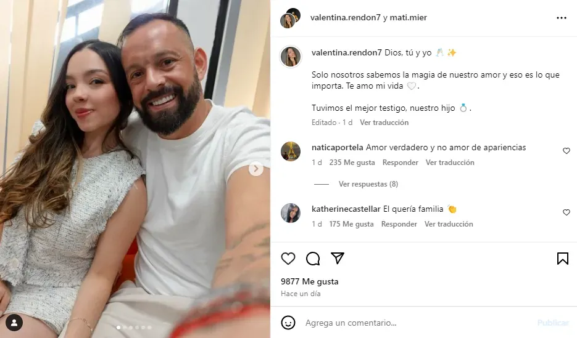The width and height of the screenshot is (577, 338).
Task: Open the emoji picker smiley icon
Action: (288, 323)
